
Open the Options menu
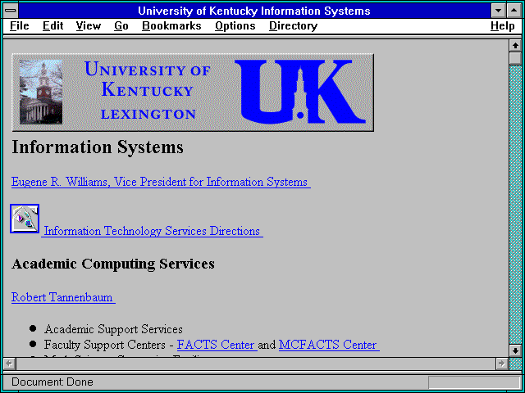point(235,26)
